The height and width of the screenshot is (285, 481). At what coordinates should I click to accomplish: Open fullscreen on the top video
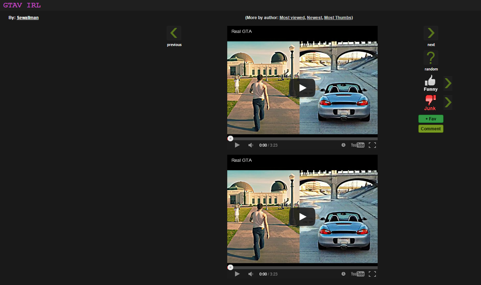pyautogui.click(x=372, y=145)
